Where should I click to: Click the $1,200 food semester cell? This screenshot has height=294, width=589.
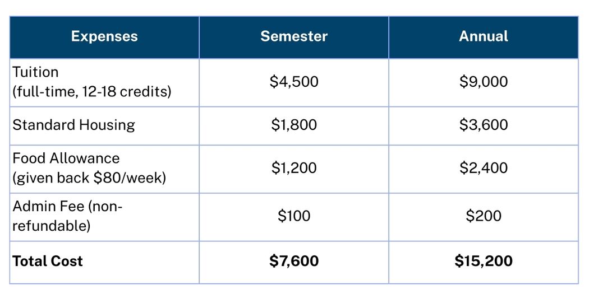(294, 168)
